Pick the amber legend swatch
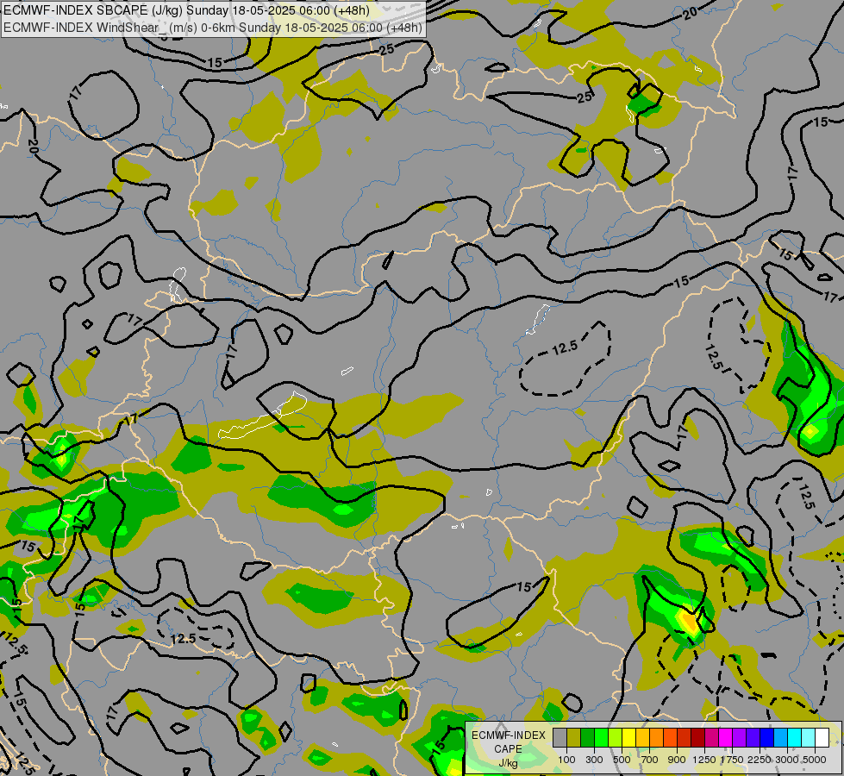 (642, 738)
